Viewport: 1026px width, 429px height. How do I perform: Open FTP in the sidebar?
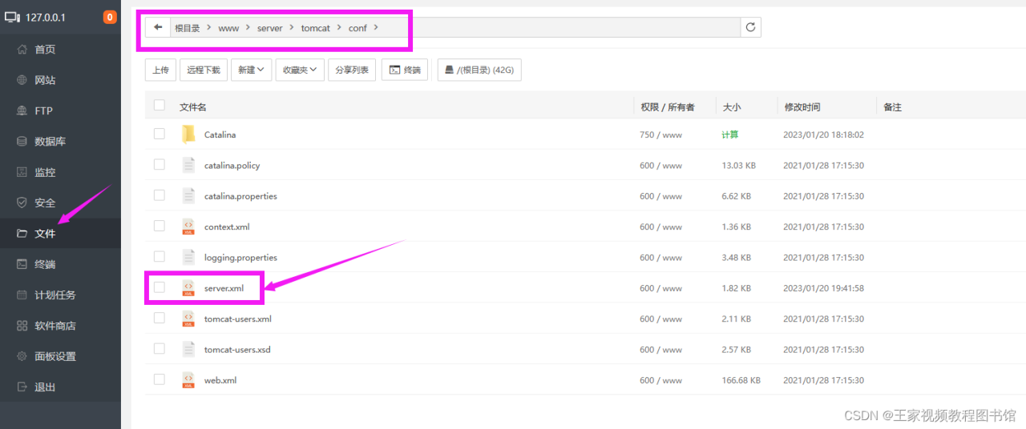(x=60, y=110)
